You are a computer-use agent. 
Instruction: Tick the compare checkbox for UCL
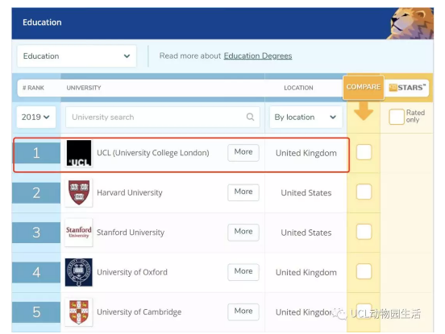[364, 152]
